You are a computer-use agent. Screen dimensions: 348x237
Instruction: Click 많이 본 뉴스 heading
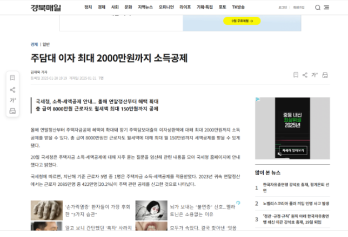pos(267,172)
